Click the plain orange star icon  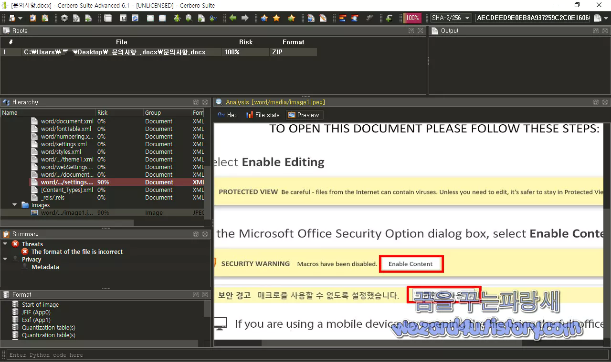[x=276, y=18]
